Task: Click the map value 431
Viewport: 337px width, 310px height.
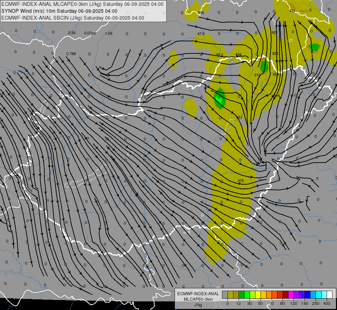Action: (292, 11)
